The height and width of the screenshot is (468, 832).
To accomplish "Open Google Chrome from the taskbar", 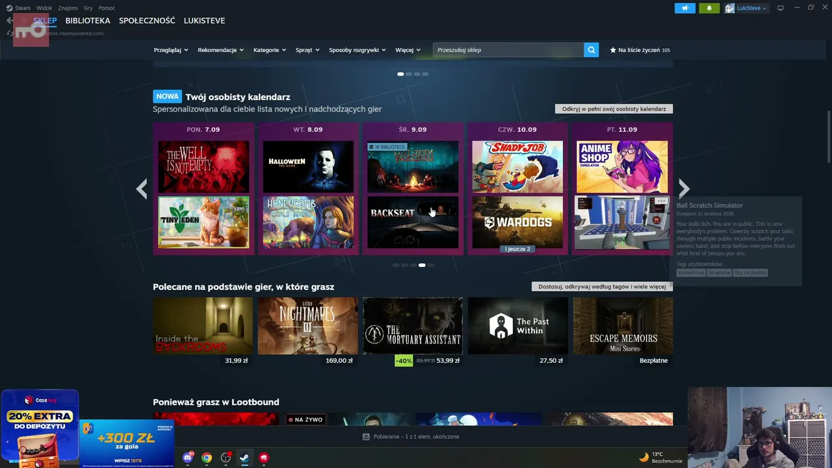I will pyautogui.click(x=207, y=458).
